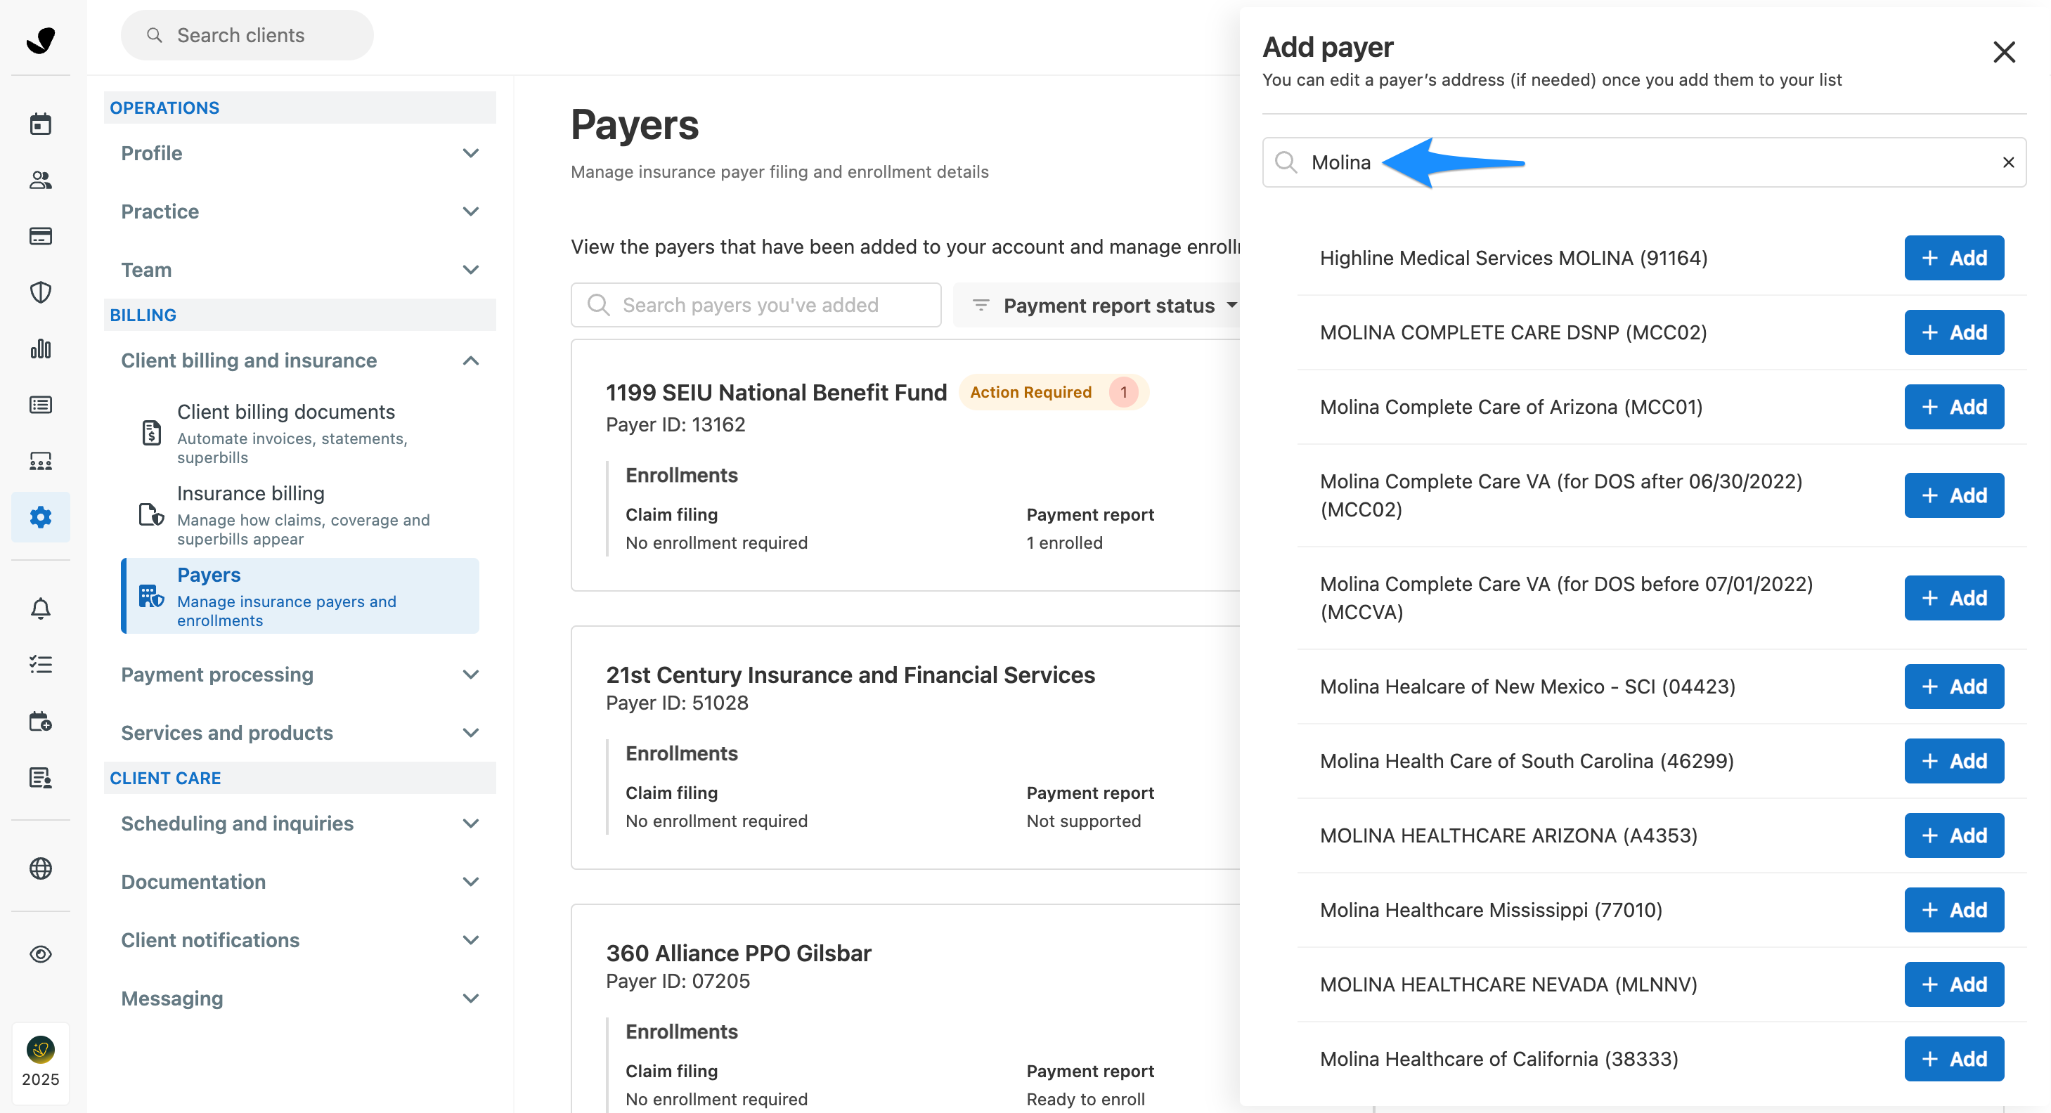Open 1199 SEIU National Benefit Fund payer
This screenshot has width=2051, height=1113.
click(775, 391)
